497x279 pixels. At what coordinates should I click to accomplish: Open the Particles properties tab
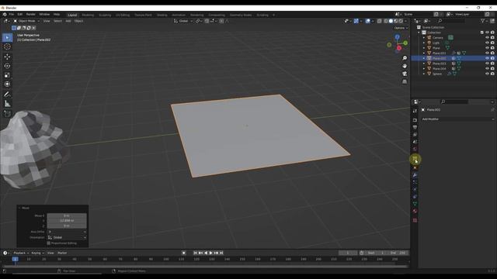click(x=415, y=182)
